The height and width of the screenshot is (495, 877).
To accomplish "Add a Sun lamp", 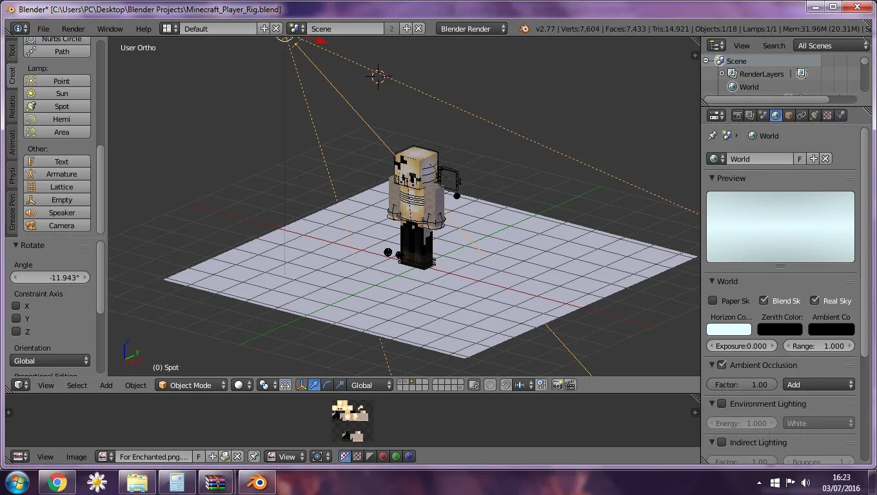I will tap(57, 93).
